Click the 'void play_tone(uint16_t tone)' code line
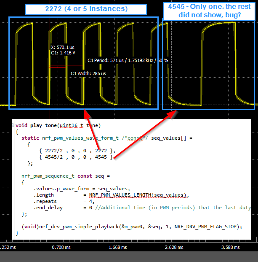This screenshot has height=262, width=258. click(58, 125)
